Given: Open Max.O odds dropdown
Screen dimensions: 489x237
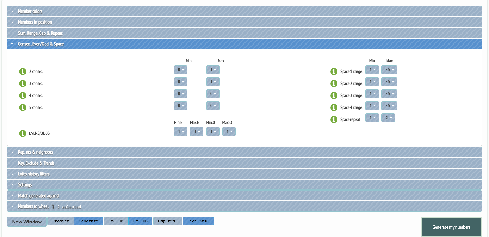Looking at the screenshot, I should tap(229, 132).
